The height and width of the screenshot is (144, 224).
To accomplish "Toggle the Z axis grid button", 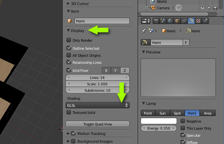I will click(x=125, y=71).
